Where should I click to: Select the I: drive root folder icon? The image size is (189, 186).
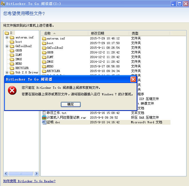(7, 33)
